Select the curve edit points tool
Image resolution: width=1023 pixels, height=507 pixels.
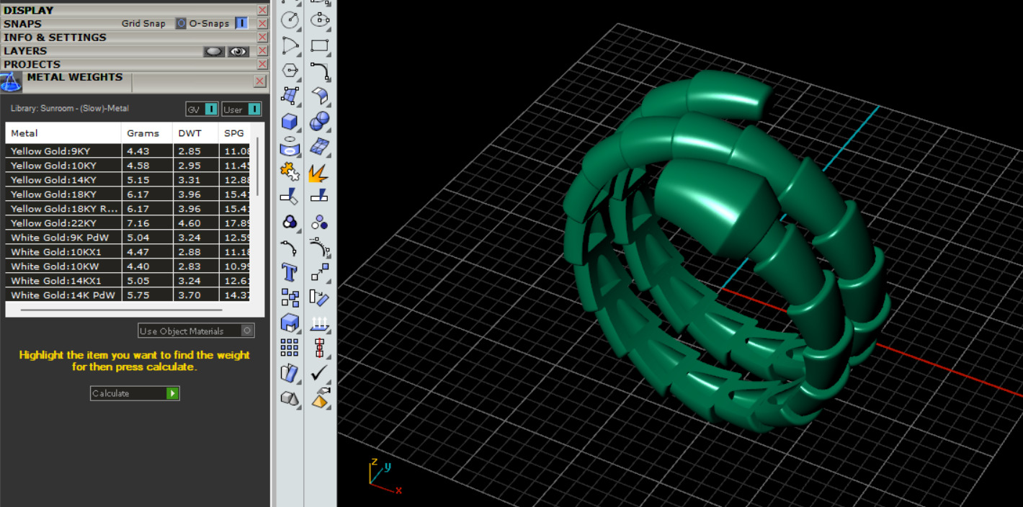[290, 247]
